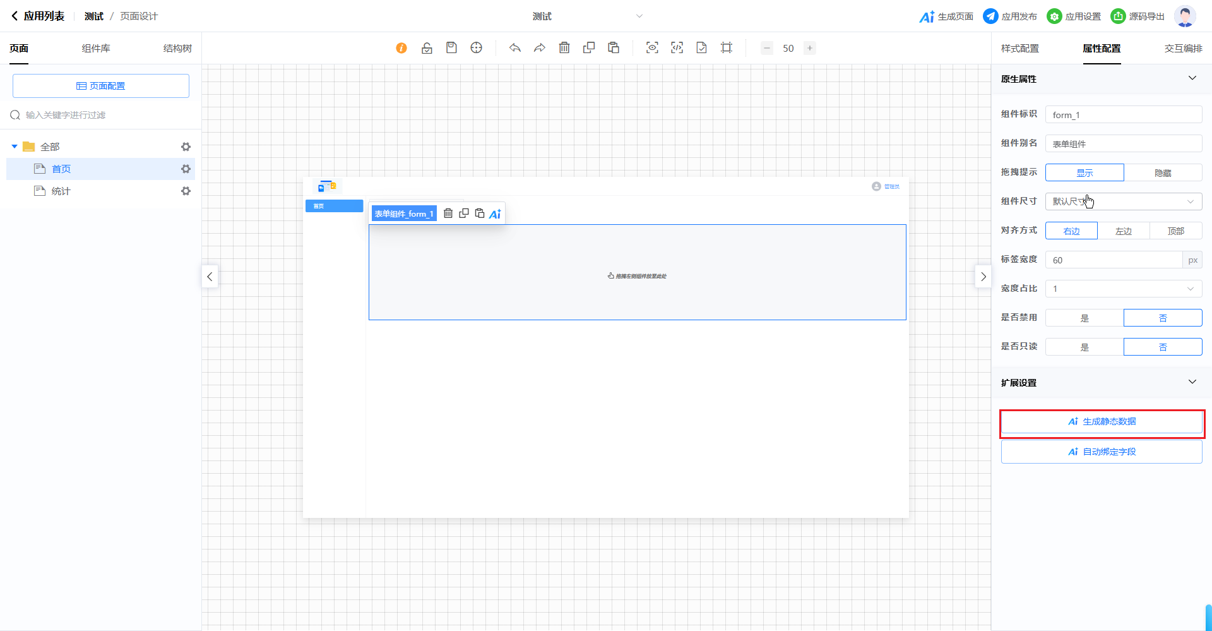Click the 页面配置 button
This screenshot has width=1212, height=631.
[101, 86]
